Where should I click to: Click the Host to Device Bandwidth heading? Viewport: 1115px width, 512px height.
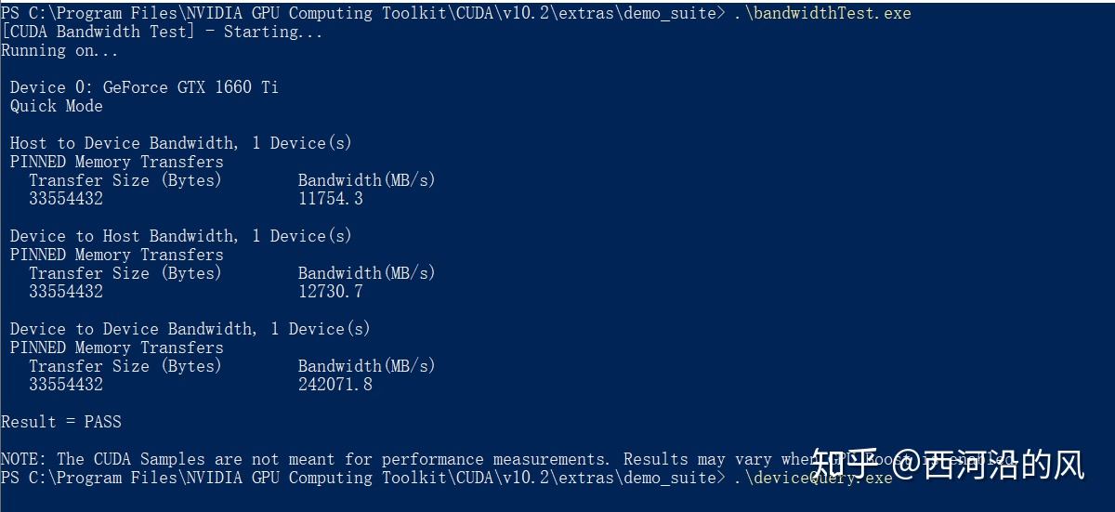pyautogui.click(x=181, y=143)
